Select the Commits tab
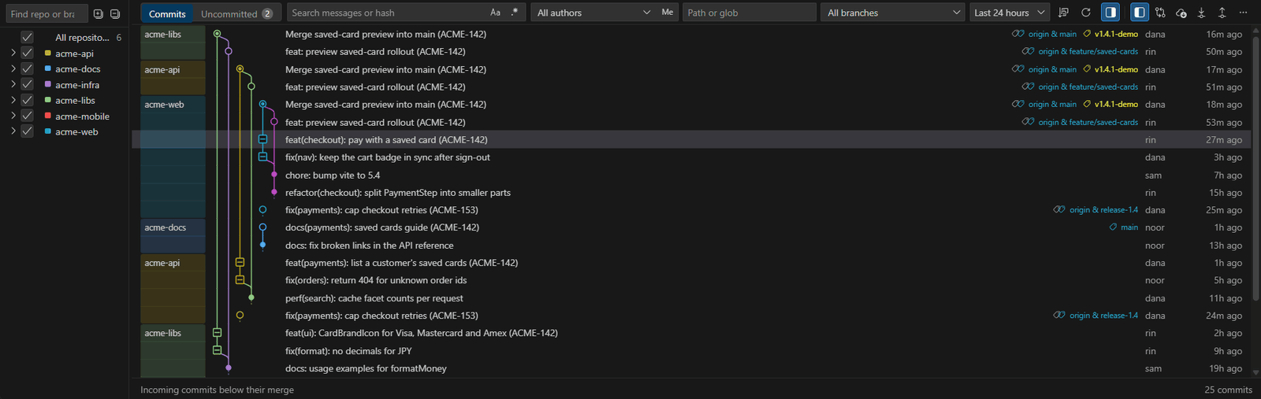Viewport: 1261px width, 399px height. click(167, 13)
